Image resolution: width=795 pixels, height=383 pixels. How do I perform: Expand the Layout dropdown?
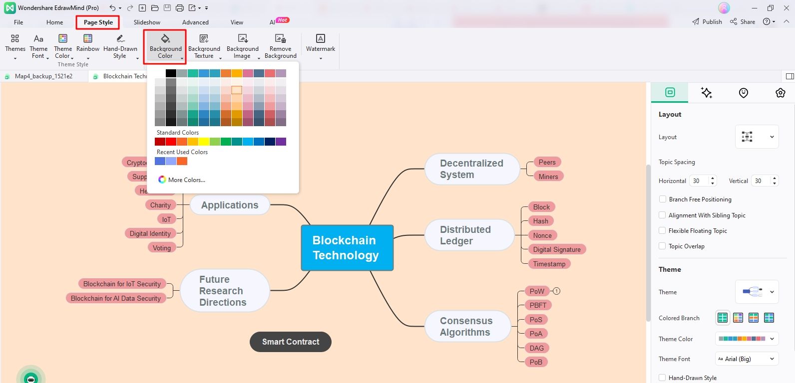pos(757,137)
